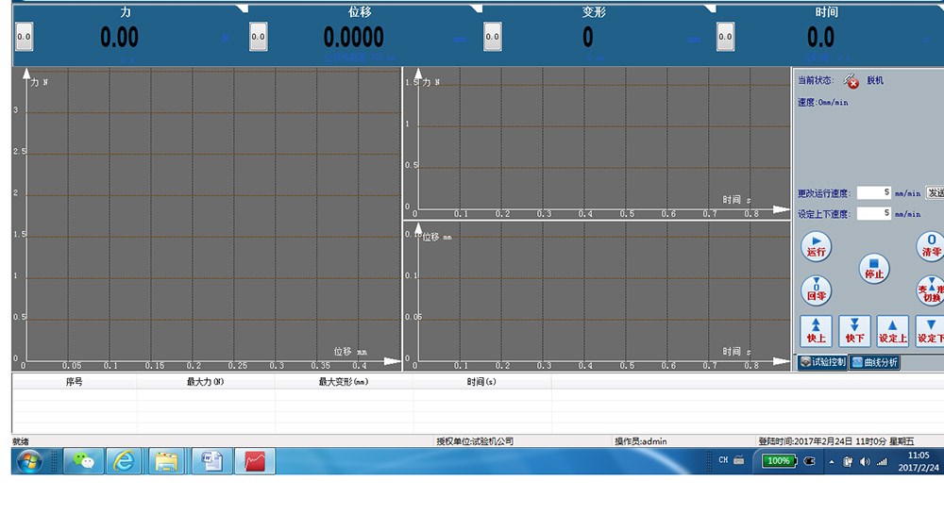Click the network signal tray icon
This screenshot has width=944, height=530.
coord(882,461)
